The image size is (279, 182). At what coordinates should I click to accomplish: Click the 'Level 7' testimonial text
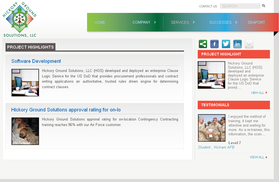click(x=235, y=143)
